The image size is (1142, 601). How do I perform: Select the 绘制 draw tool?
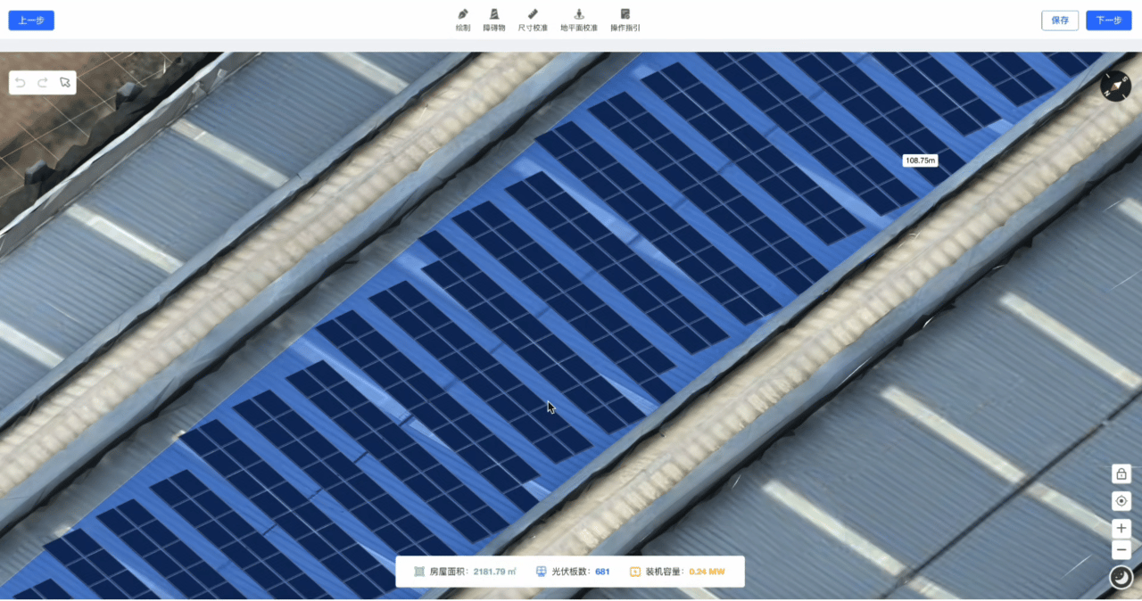click(x=463, y=20)
